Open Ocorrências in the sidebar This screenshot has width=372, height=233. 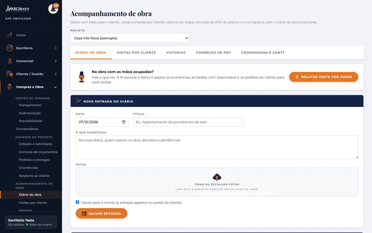28,168
